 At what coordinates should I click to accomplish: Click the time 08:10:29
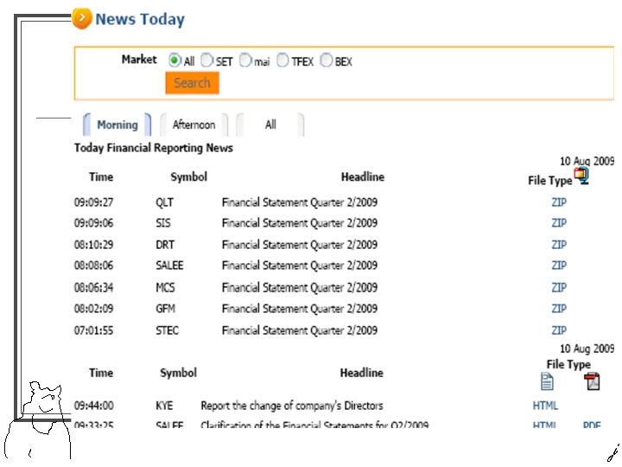point(93,245)
